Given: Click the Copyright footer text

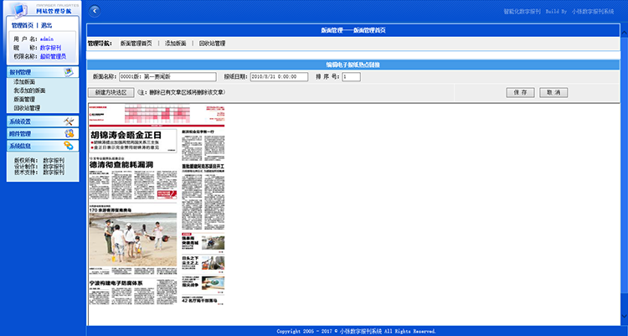Looking at the screenshot, I should (356, 331).
